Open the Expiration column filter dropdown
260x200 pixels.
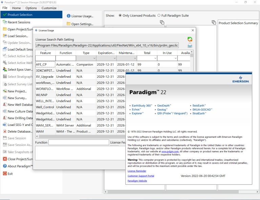click(114, 58)
